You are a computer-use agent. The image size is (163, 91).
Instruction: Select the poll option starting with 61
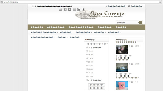pyautogui.click(x=87, y=80)
